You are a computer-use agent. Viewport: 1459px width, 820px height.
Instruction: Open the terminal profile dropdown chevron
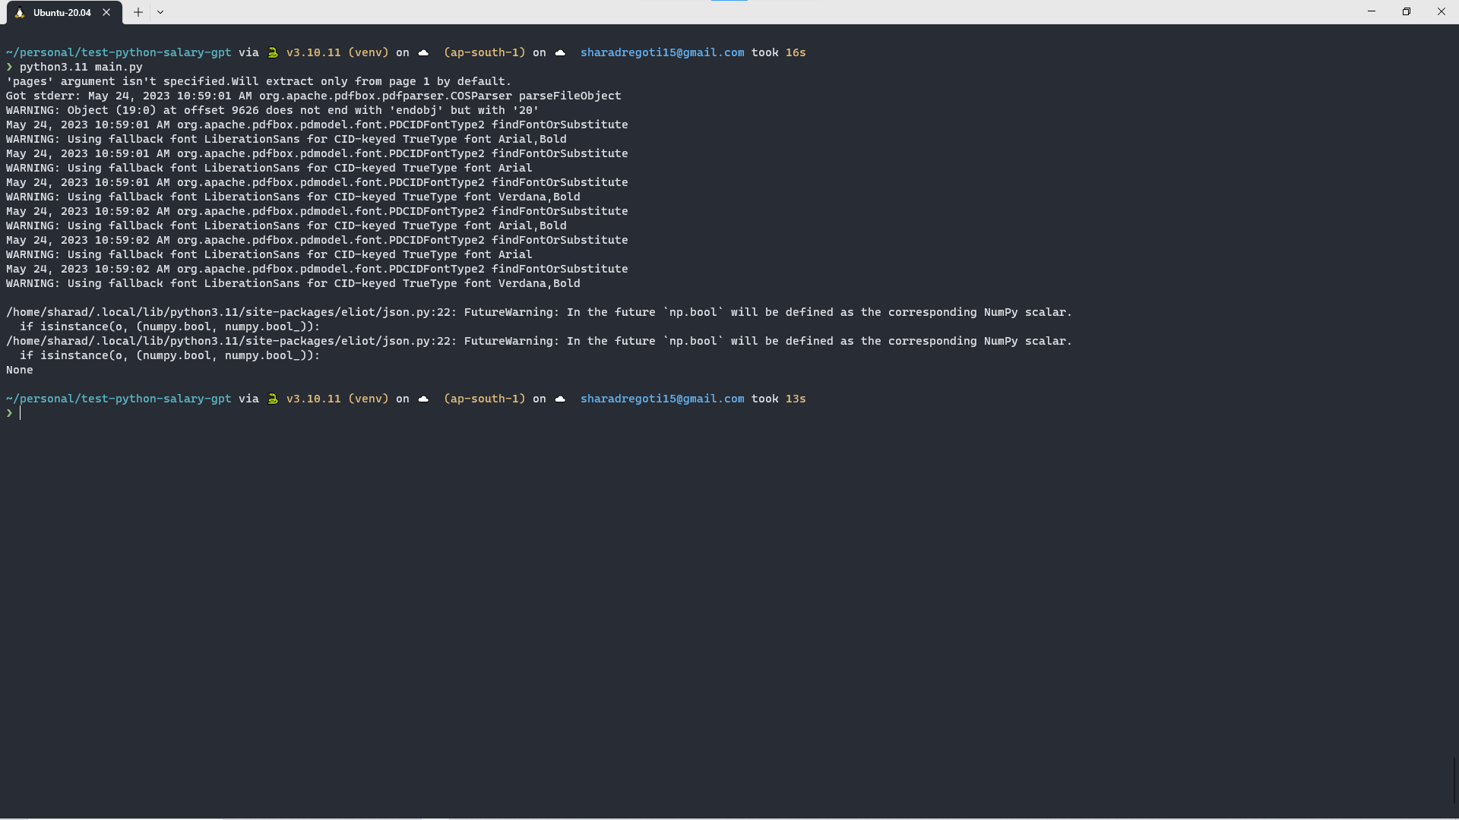tap(160, 12)
